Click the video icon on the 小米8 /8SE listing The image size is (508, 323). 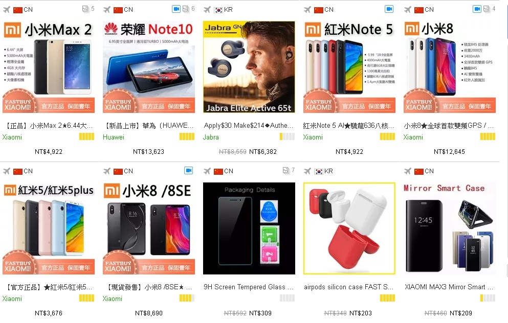(189, 170)
